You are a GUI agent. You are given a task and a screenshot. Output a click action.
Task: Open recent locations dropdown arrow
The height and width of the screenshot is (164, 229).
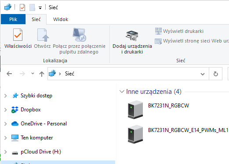click(33, 74)
